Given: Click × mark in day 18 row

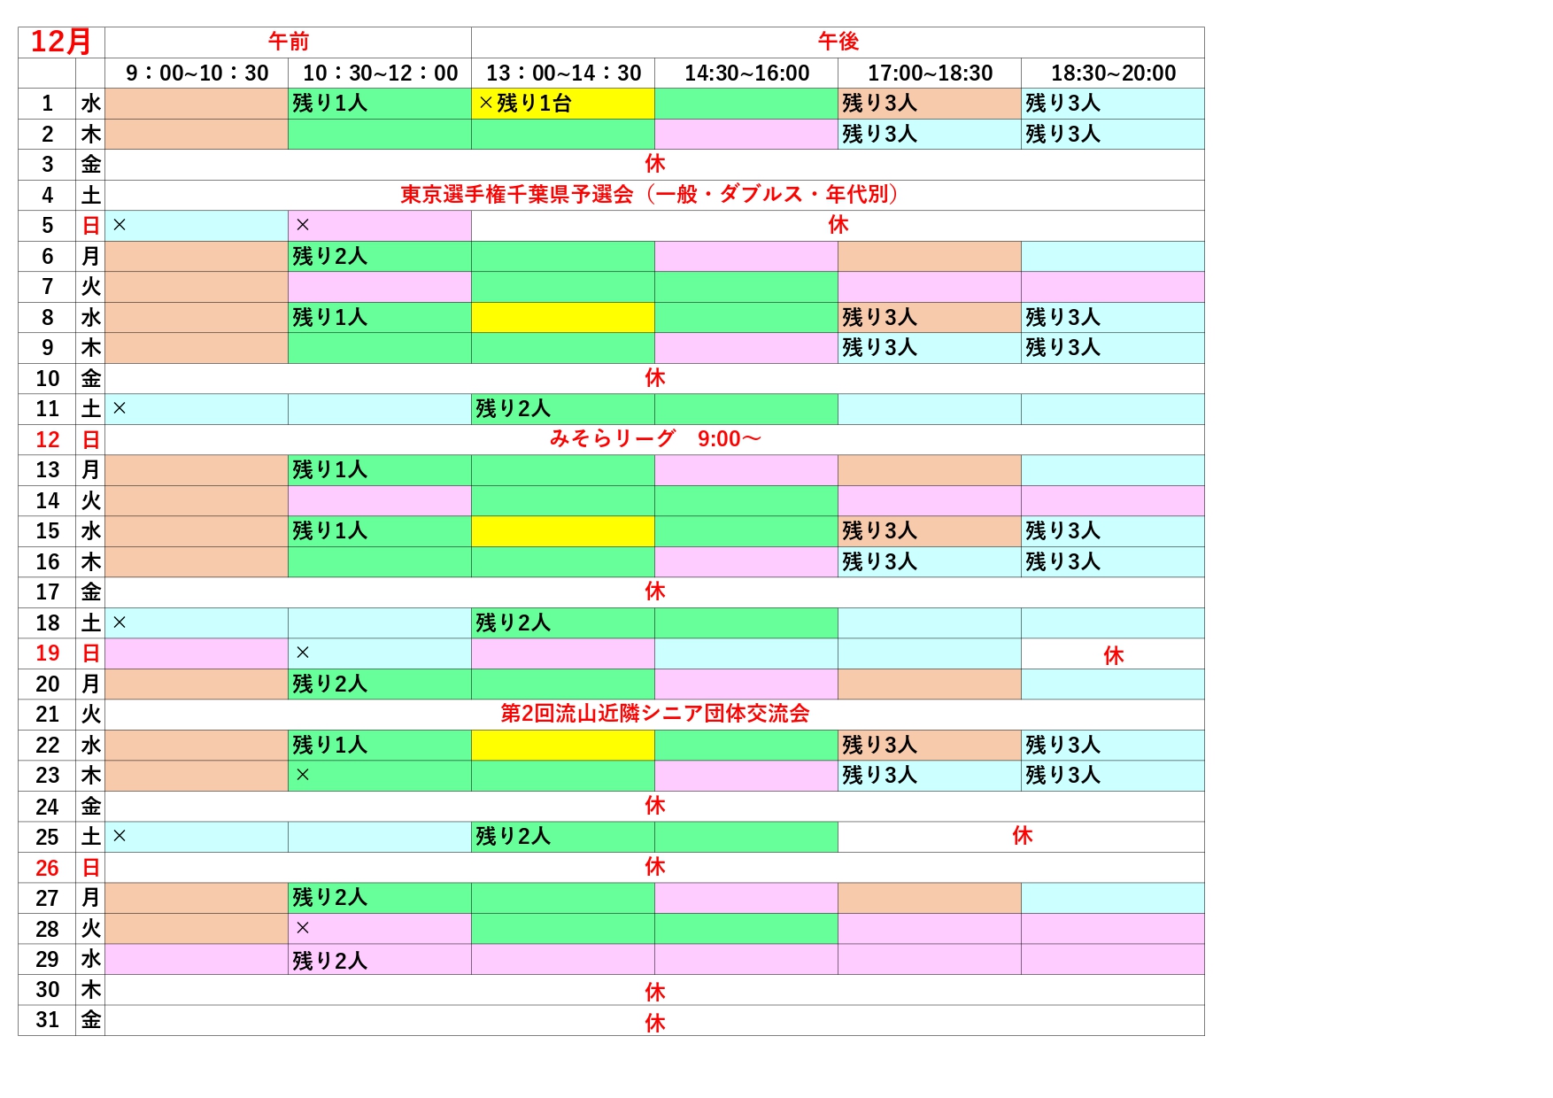Looking at the screenshot, I should coord(120,622).
